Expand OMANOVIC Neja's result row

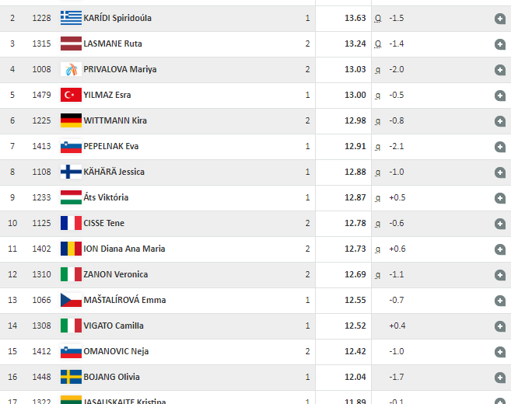(499, 352)
